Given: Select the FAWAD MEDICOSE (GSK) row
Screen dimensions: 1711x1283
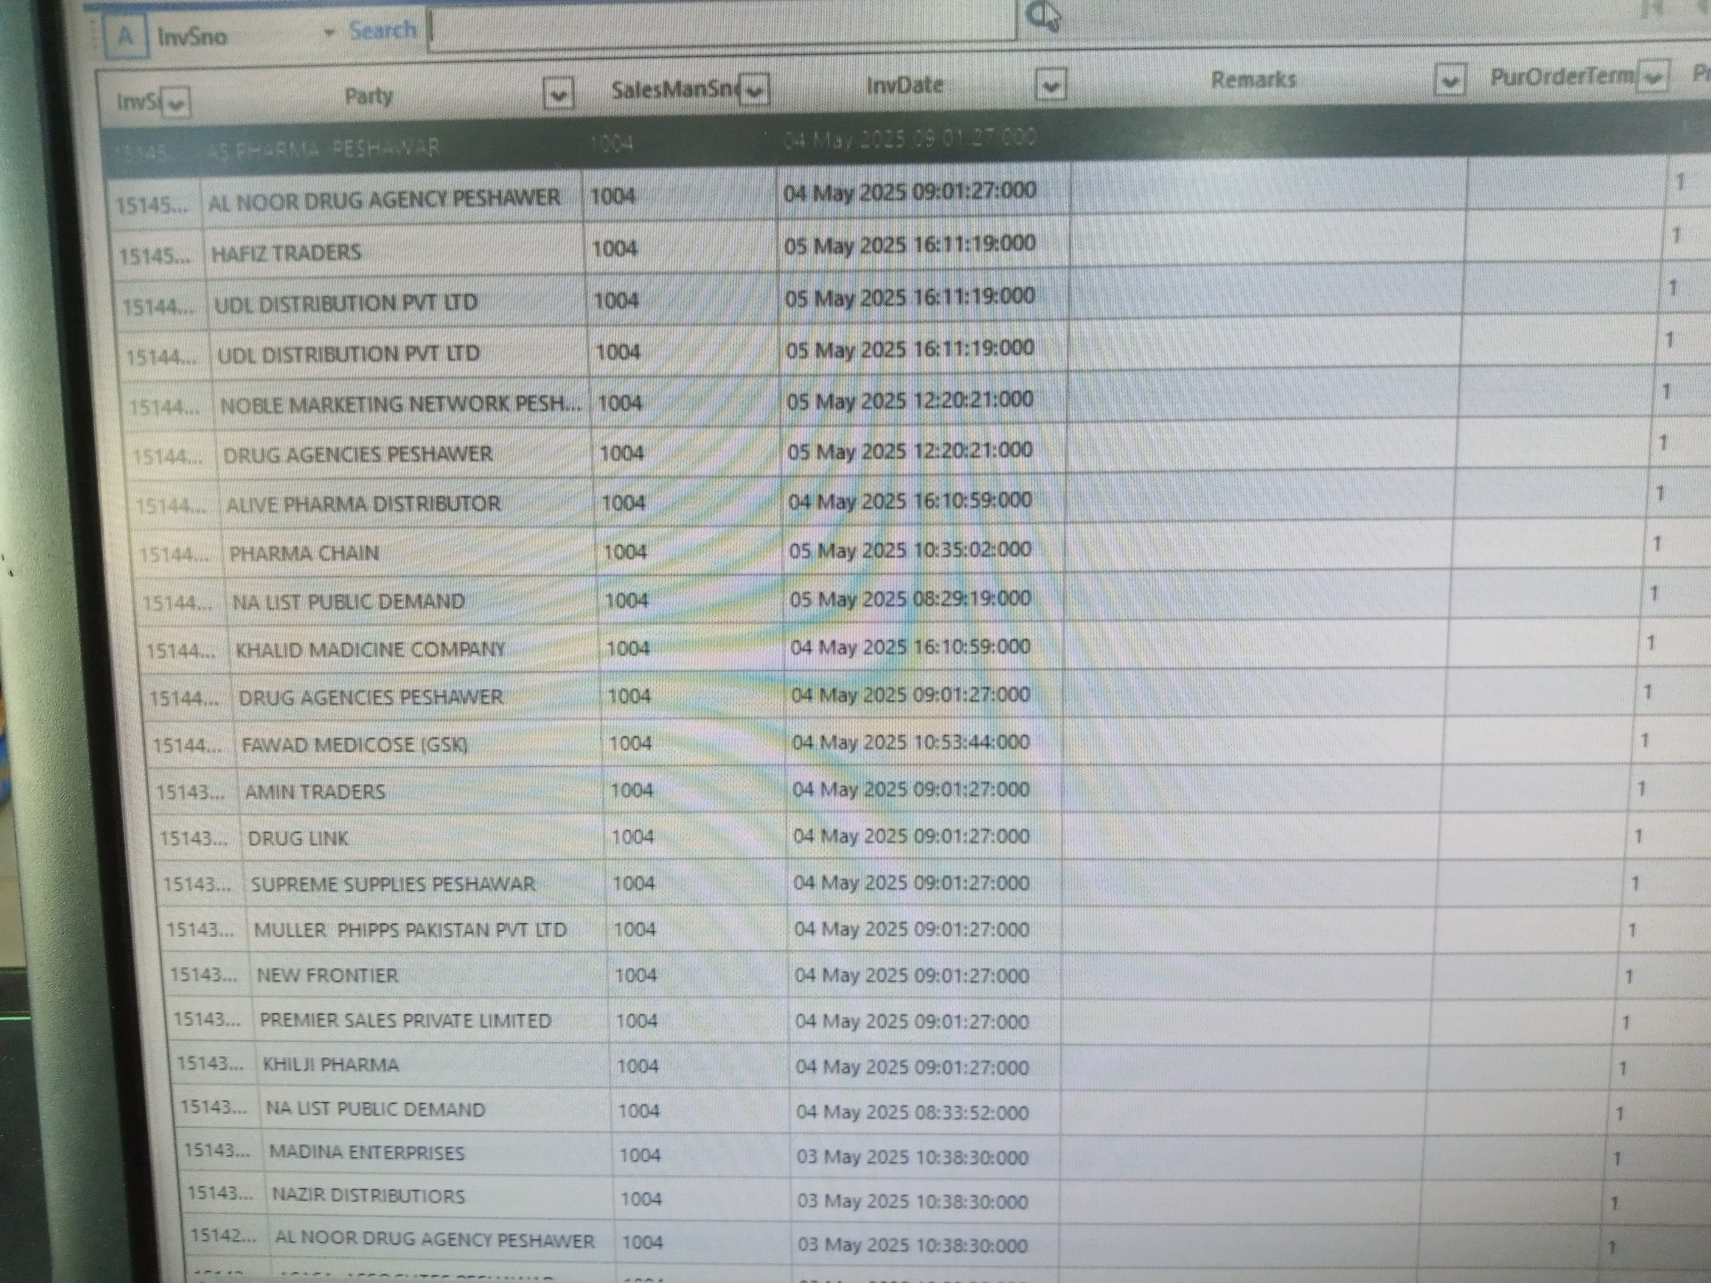Looking at the screenshot, I should 354,745.
